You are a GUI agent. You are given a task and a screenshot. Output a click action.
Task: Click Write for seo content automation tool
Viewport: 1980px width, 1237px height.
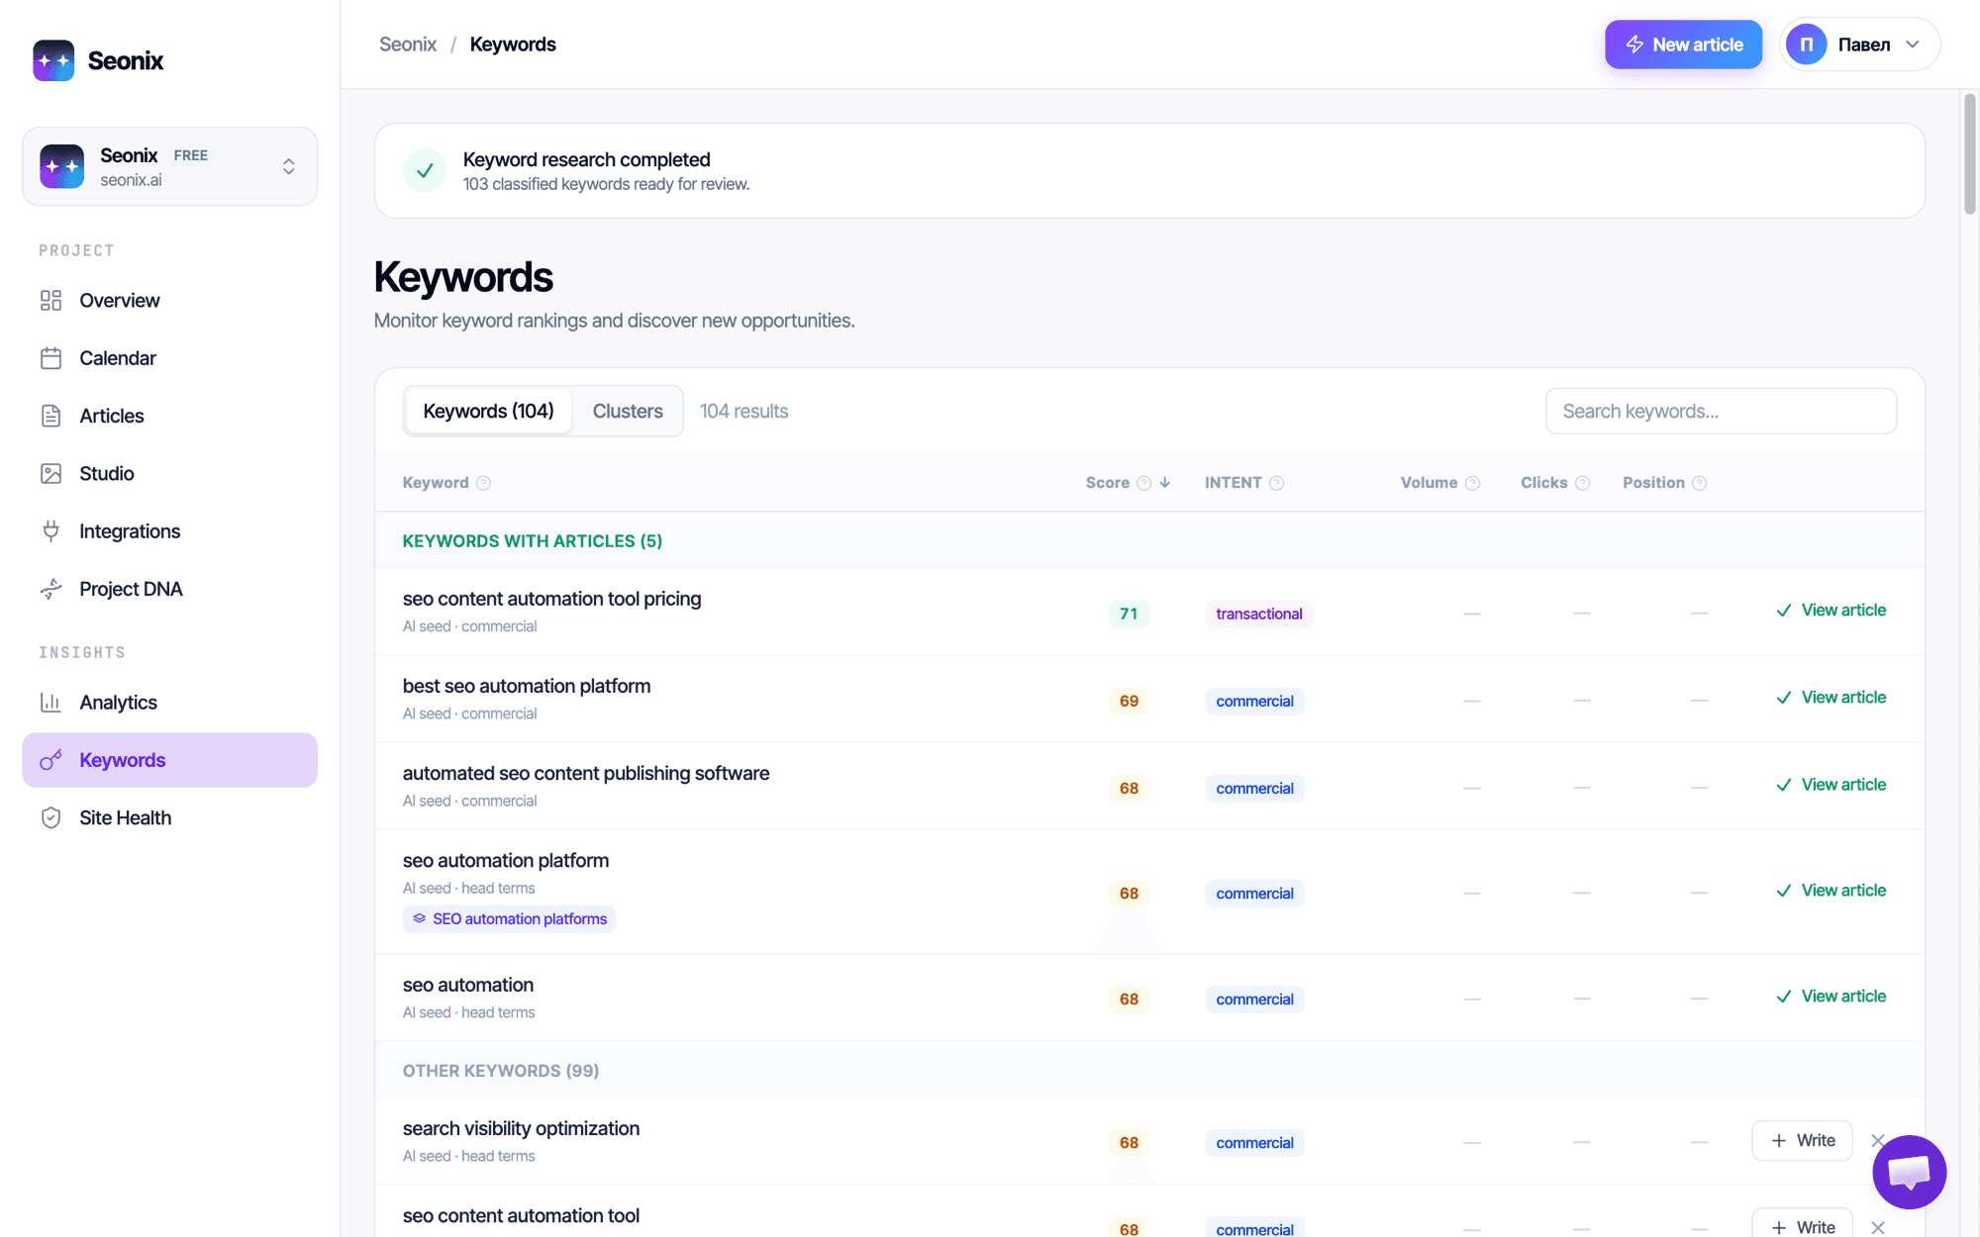click(x=1802, y=1225)
